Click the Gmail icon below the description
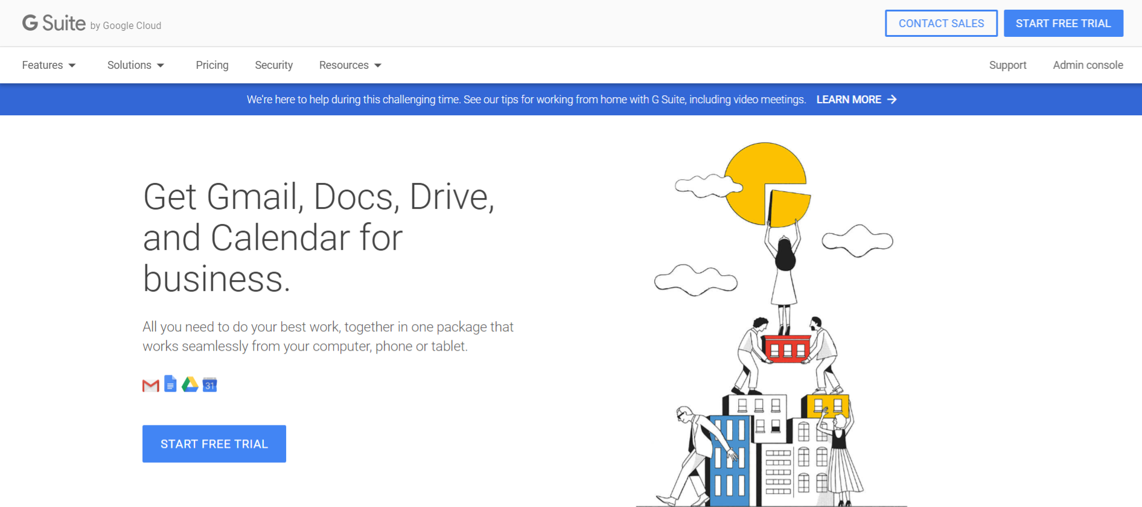 click(151, 385)
